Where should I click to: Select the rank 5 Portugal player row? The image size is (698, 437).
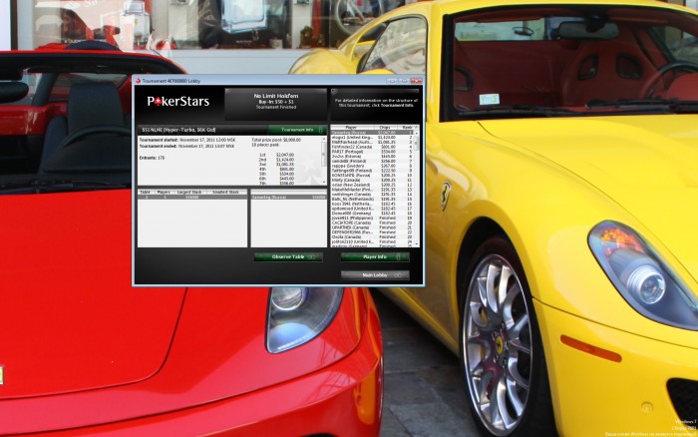click(373, 152)
